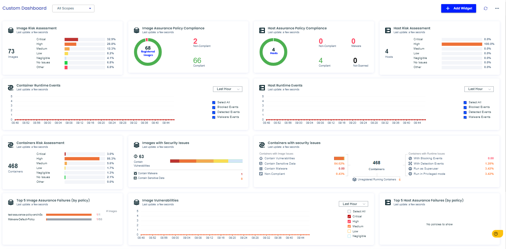The image size is (506, 249).
Task: Click the Non-Compliant icon in containers widget
Action: point(261,174)
